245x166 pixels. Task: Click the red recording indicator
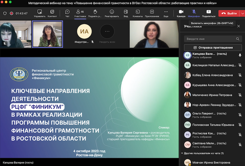[11, 13]
